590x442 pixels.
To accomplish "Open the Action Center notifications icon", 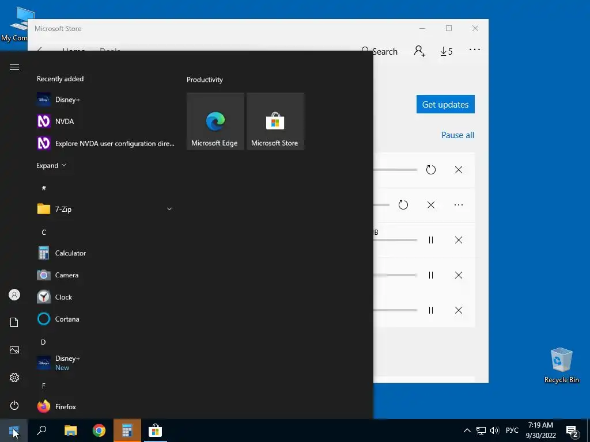I will pyautogui.click(x=572, y=432).
